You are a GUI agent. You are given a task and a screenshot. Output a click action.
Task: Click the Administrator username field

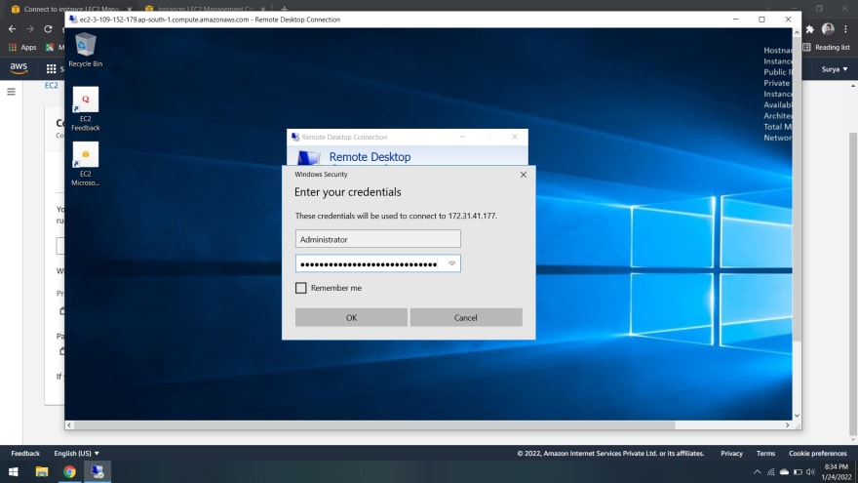[x=377, y=239]
